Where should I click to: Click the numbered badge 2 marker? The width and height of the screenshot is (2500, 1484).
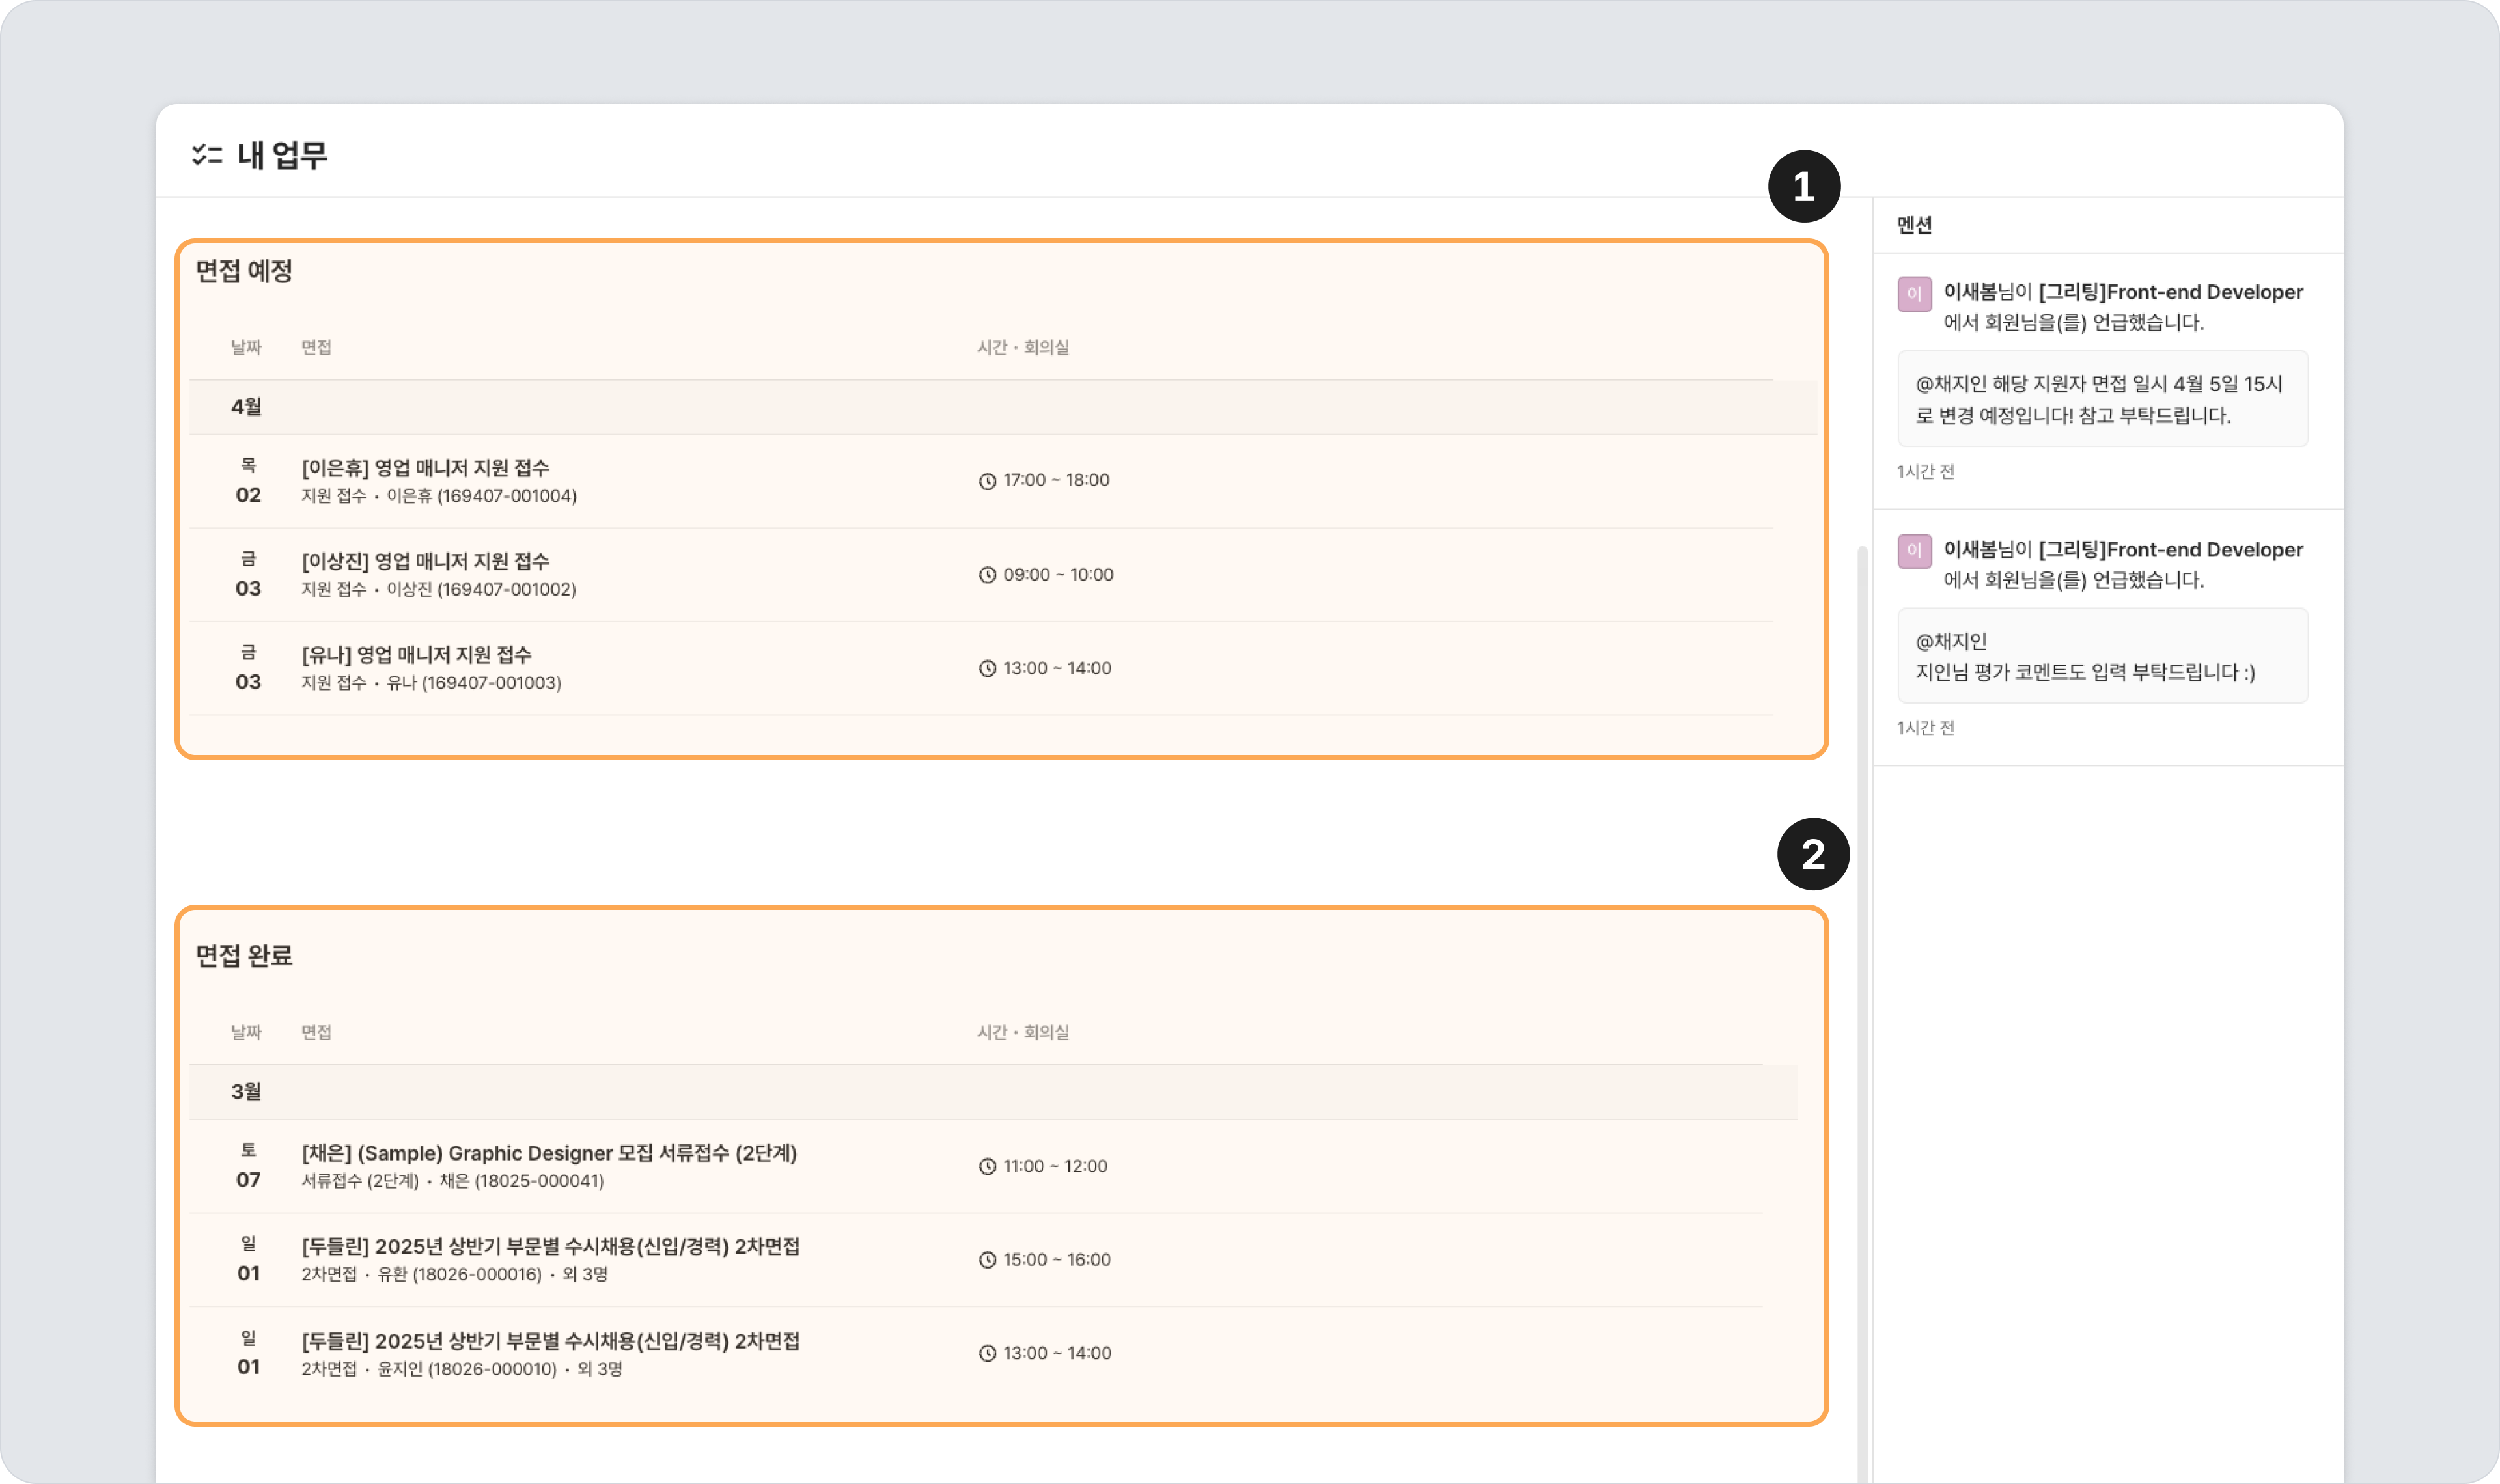coord(1813,854)
